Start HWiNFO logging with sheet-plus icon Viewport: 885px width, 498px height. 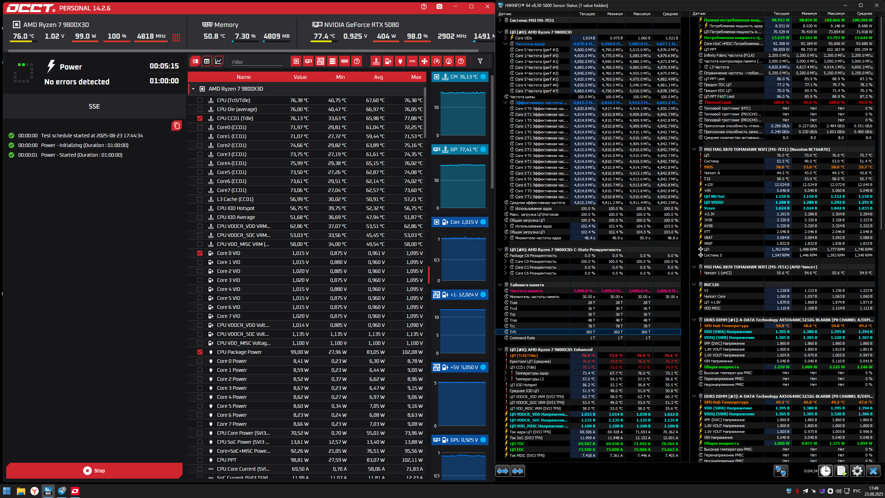point(841,471)
